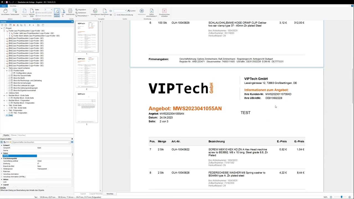Open the Datei menu
This screenshot has height=199, width=354.
(4, 6)
